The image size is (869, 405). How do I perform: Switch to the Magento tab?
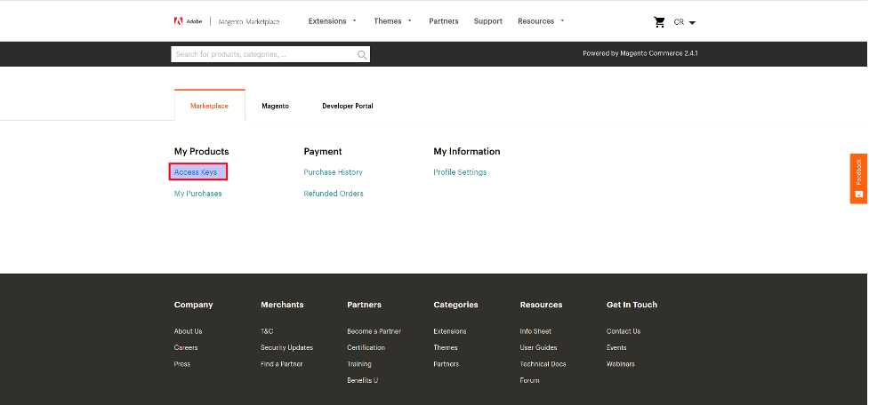click(x=275, y=106)
